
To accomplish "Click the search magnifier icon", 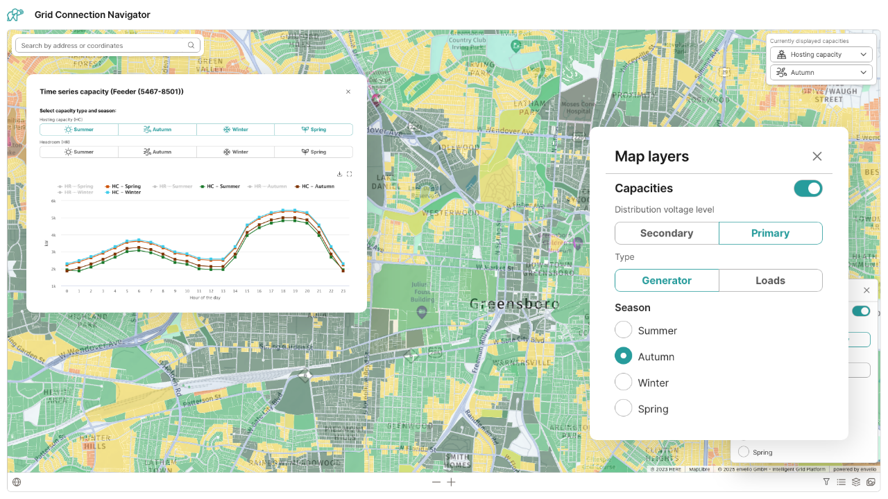I will click(x=191, y=45).
